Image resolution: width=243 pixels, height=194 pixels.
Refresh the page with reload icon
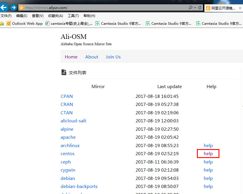point(200,7)
